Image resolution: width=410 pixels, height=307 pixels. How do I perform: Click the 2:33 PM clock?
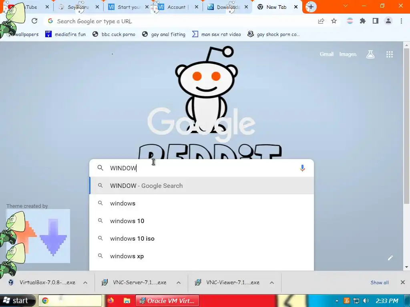(x=387, y=301)
